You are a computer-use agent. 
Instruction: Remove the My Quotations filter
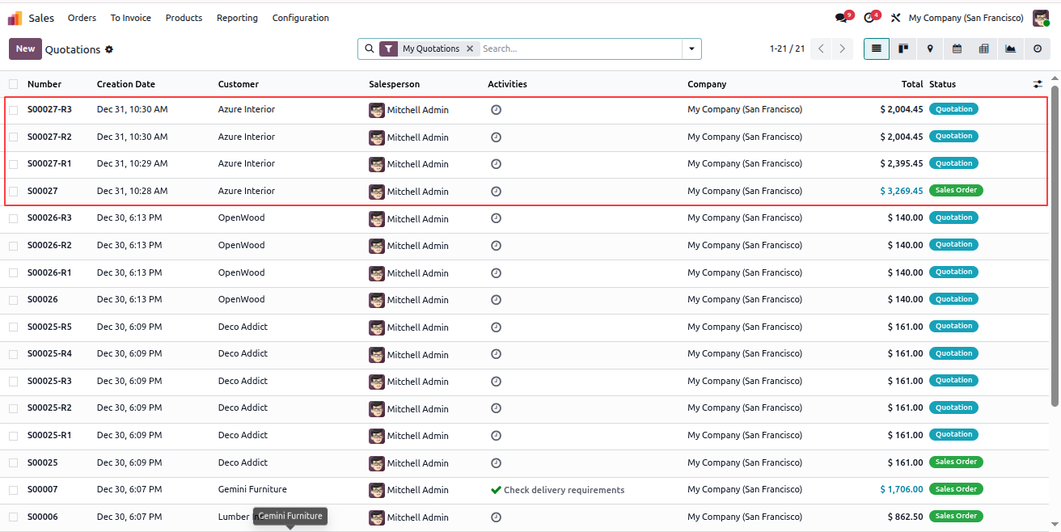470,49
